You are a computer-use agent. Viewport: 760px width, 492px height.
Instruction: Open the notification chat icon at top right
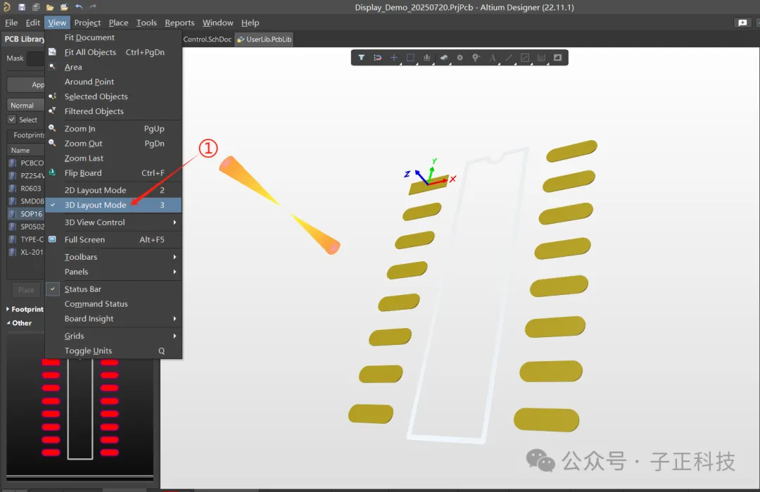tap(742, 23)
